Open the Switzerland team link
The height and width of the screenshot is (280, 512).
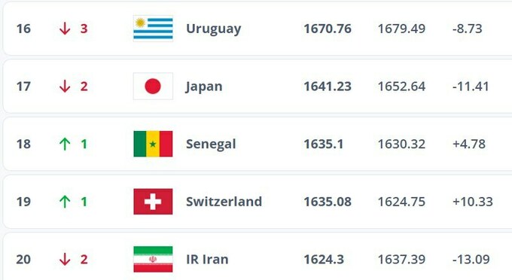pos(224,202)
